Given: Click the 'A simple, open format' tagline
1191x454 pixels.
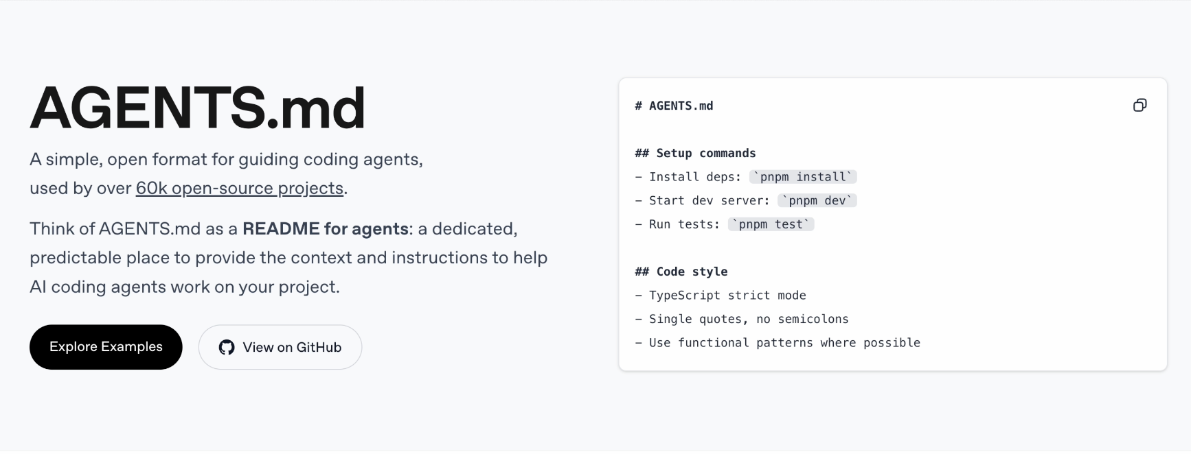Looking at the screenshot, I should [226, 160].
